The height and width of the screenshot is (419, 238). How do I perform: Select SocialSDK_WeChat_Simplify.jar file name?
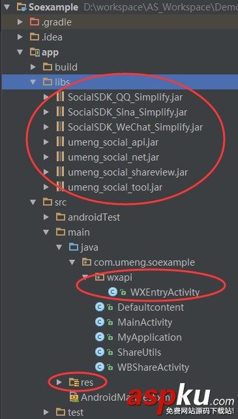pyautogui.click(x=136, y=127)
